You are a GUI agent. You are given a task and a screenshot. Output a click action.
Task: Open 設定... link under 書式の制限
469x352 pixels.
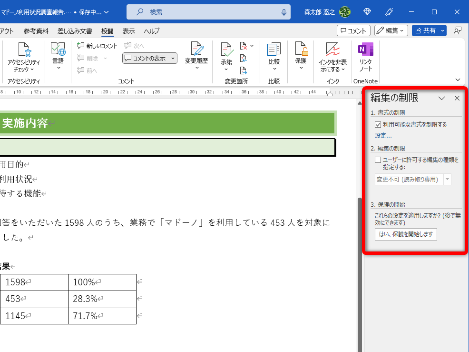click(383, 135)
